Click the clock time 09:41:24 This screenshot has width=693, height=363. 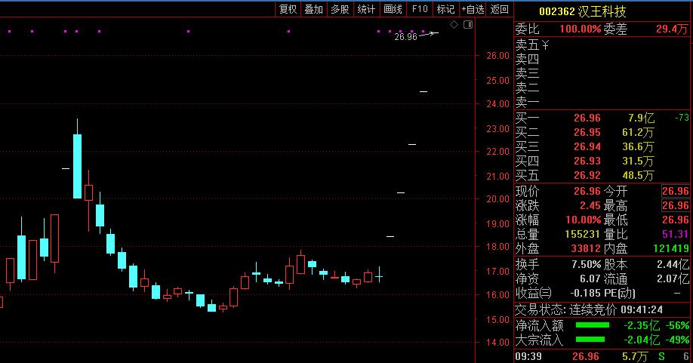(642, 309)
